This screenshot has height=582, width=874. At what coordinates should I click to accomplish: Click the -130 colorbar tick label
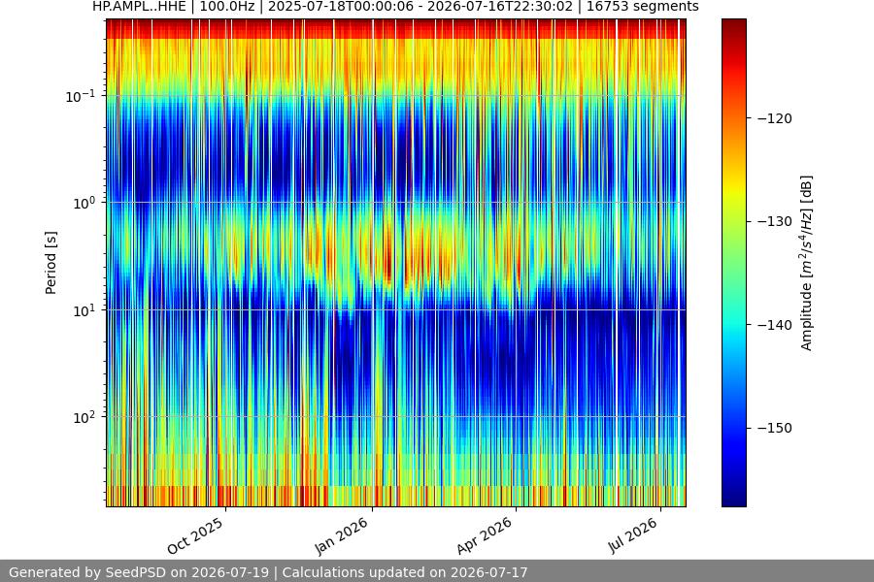774,221
